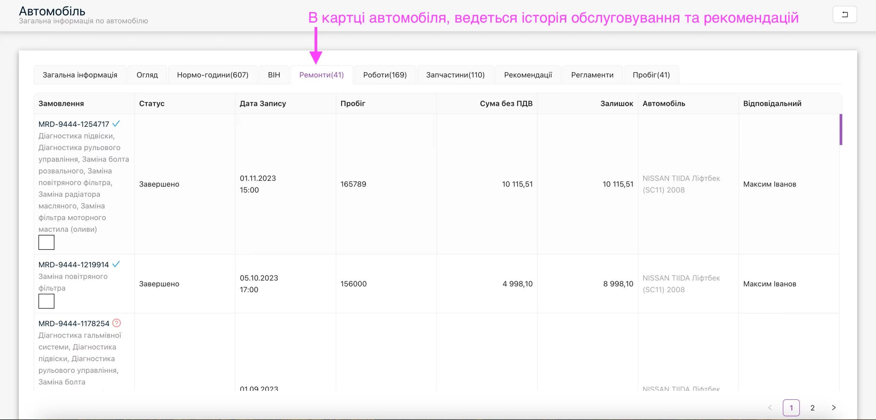Image resolution: width=876 pixels, height=420 pixels.
Task: Click the purple table scrollbar thumb
Action: click(841, 130)
